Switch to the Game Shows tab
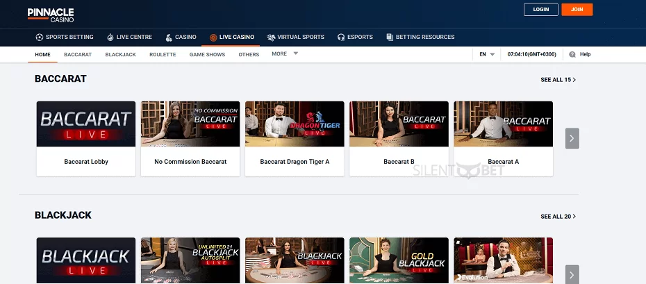This screenshot has width=646, height=284. point(207,54)
